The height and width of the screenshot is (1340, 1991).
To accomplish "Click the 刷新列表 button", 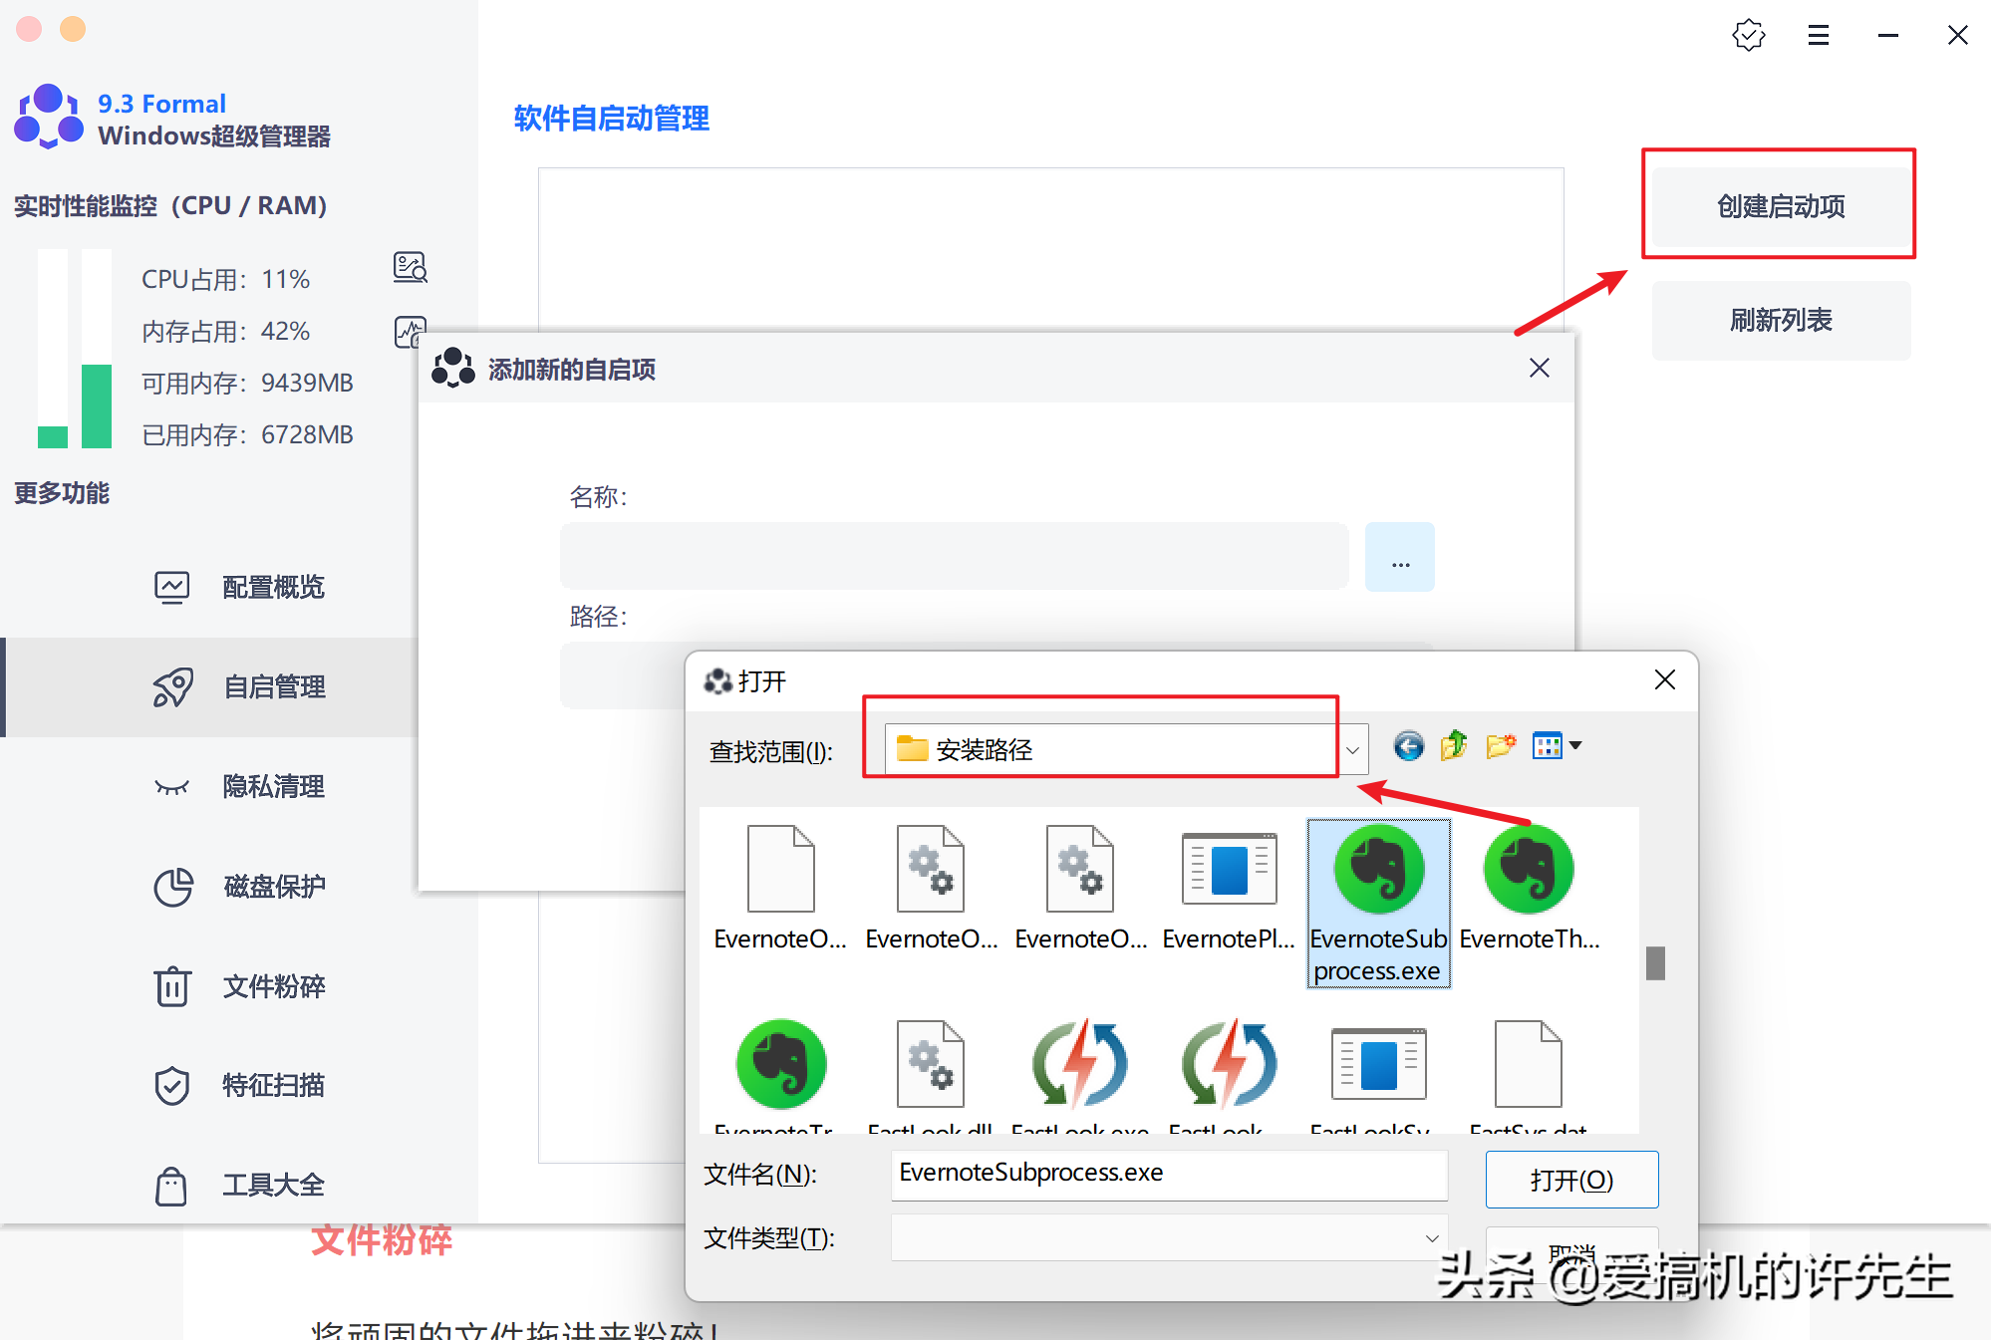I will (1780, 320).
